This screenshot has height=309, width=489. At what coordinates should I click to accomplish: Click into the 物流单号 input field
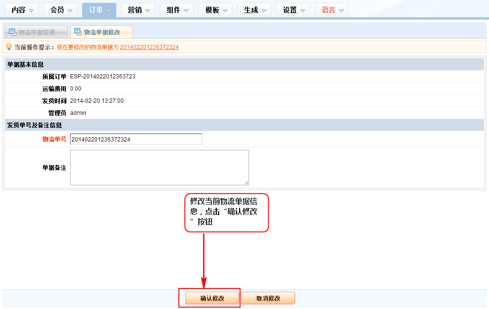coord(135,139)
